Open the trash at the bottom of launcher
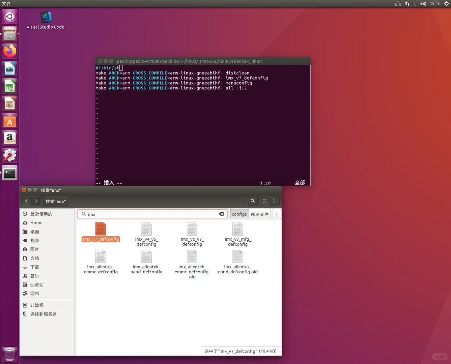The height and width of the screenshot is (364, 451). (9, 354)
